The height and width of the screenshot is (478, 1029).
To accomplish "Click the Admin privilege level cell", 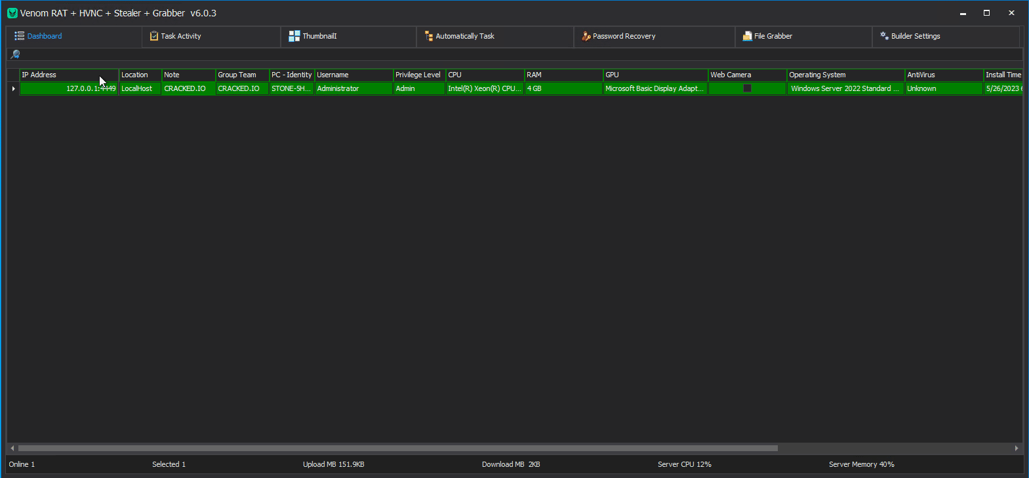I will 419,88.
